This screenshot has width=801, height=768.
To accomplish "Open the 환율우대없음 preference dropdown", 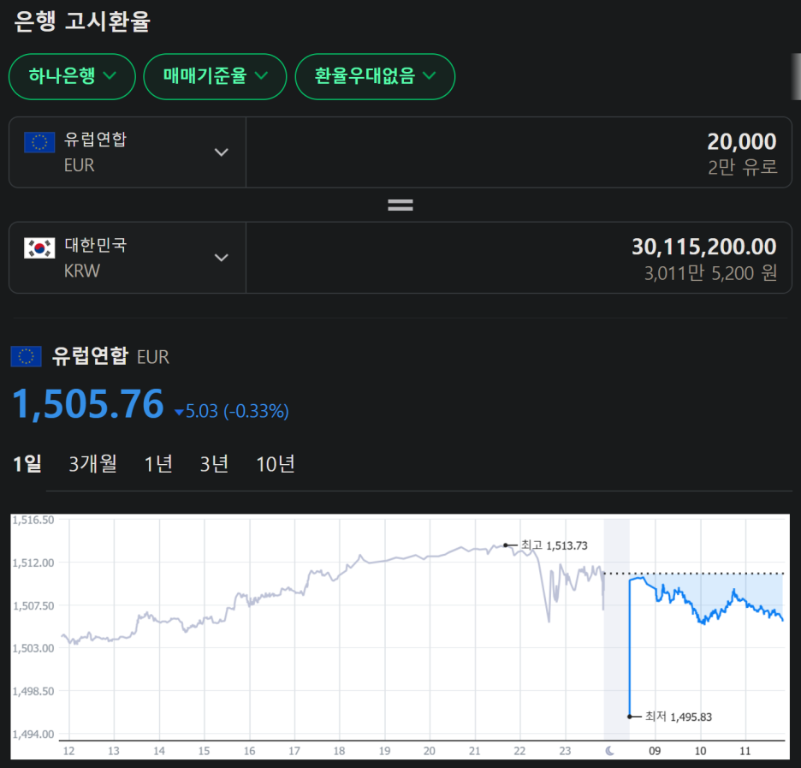I will 375,76.
